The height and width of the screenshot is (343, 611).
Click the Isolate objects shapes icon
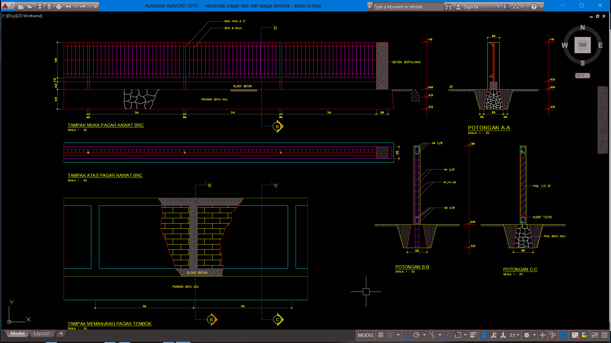553,335
